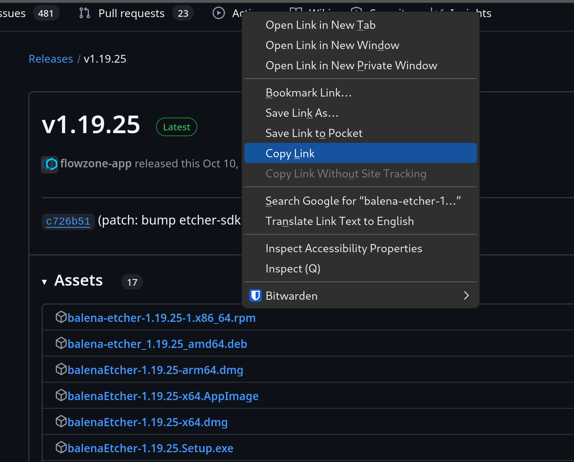The image size is (574, 462).
Task: Click package icon beside balenaEtcher-1.19.25.Setup.exe
Action: pos(61,448)
